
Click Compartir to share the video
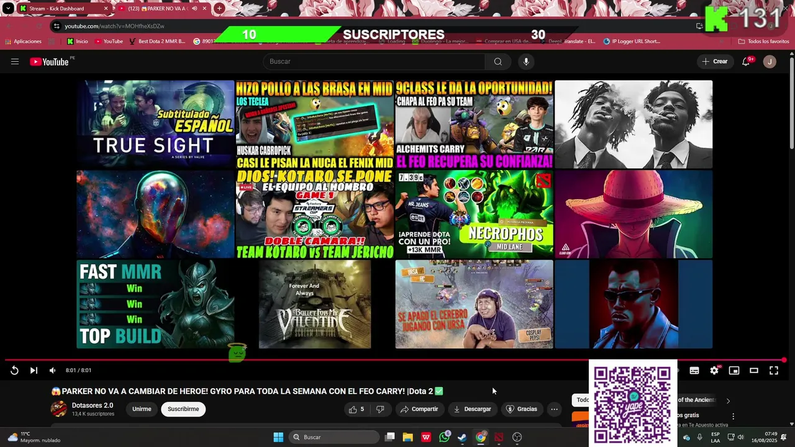pyautogui.click(x=419, y=409)
